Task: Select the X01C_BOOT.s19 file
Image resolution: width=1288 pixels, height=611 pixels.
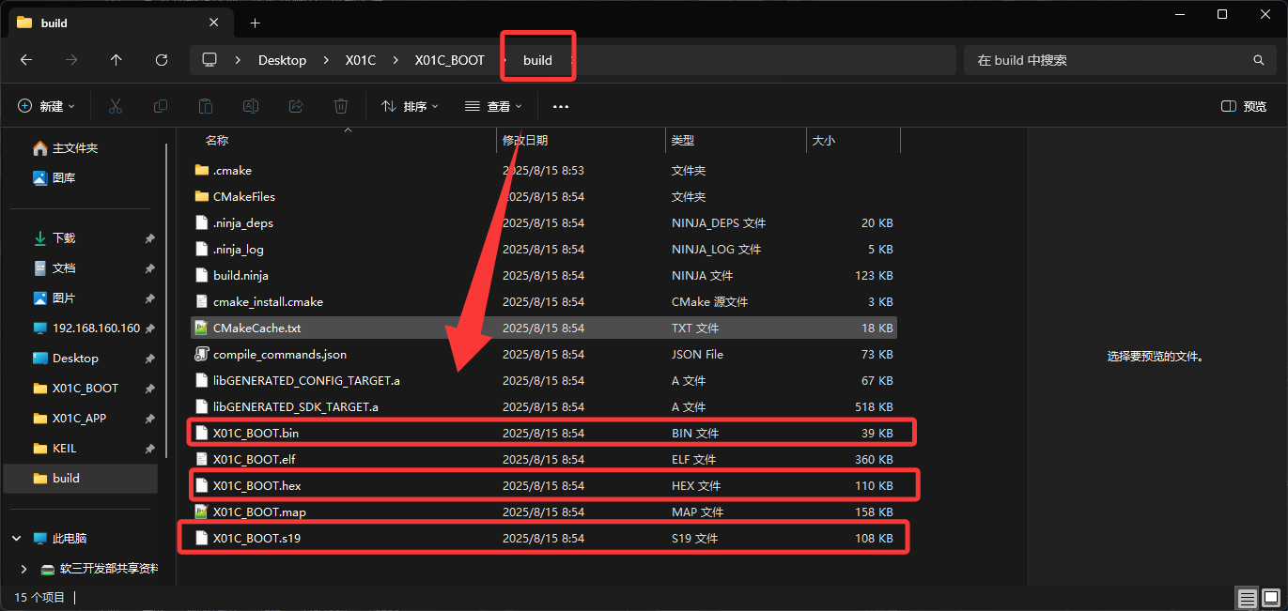Action: (x=543, y=539)
